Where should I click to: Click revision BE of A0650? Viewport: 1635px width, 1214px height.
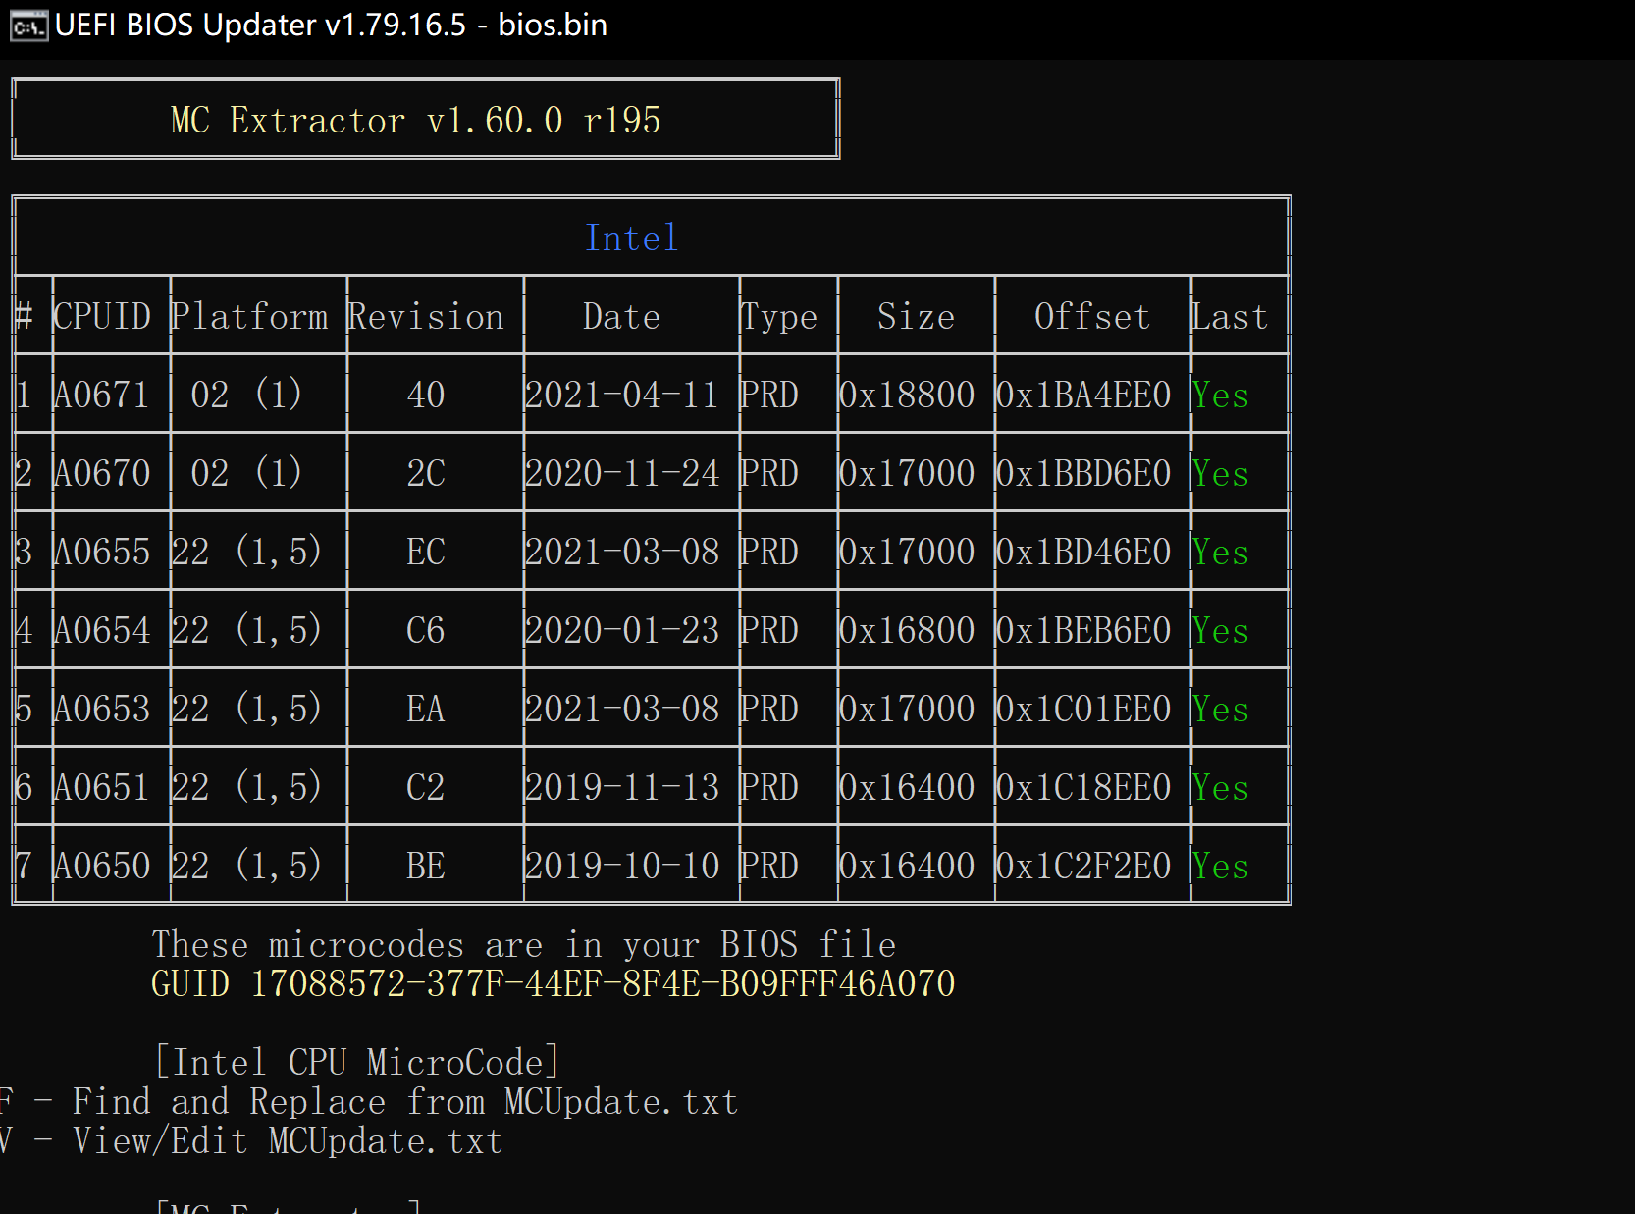(426, 866)
